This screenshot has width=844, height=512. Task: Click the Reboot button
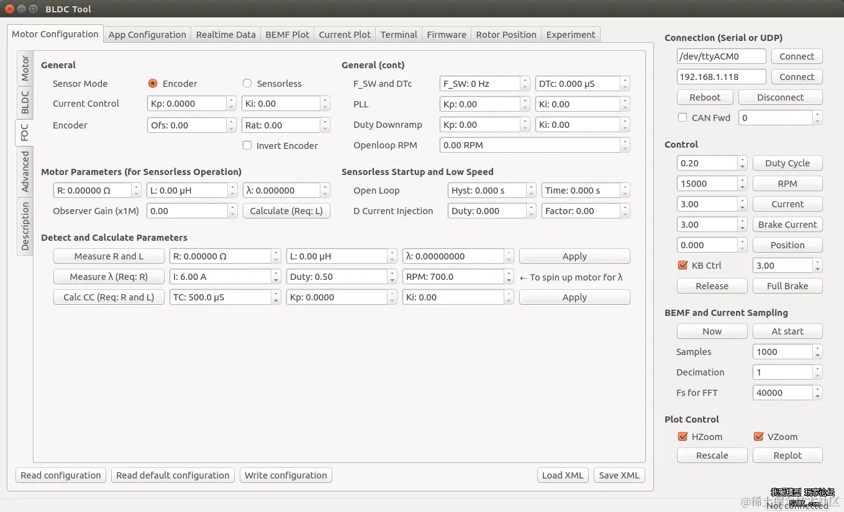[705, 97]
